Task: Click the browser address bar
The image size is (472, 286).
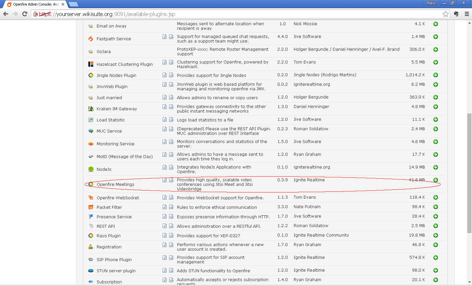Action: pos(229,14)
